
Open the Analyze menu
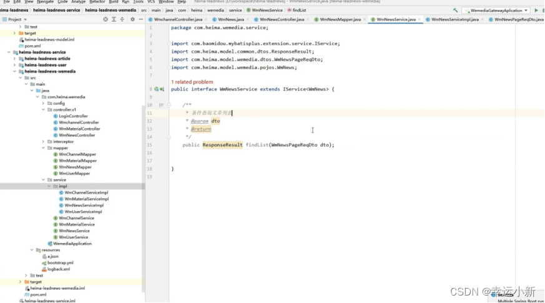pos(78,2)
